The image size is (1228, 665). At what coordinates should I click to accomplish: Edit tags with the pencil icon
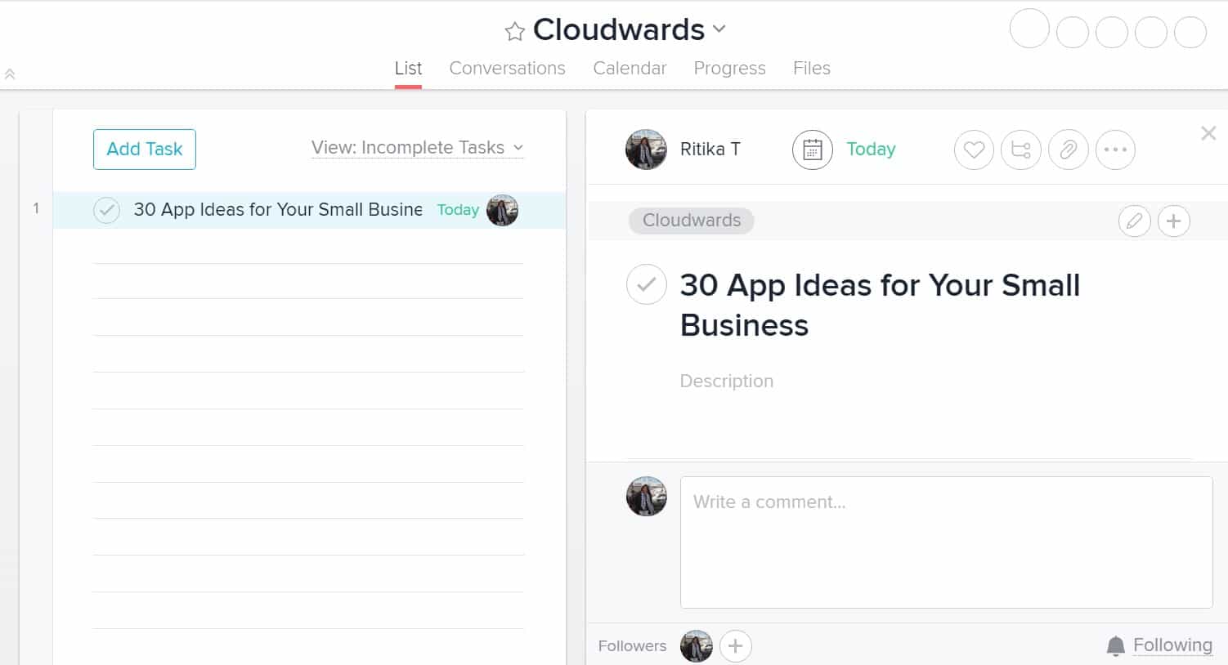1135,221
